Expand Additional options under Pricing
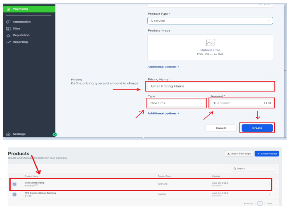The width and height of the screenshot is (289, 209). pyautogui.click(x=163, y=113)
